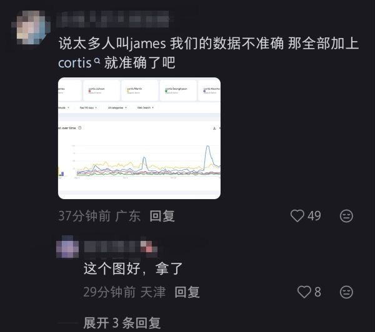Select the 'cortis Seonghyeon' term card

(178, 90)
